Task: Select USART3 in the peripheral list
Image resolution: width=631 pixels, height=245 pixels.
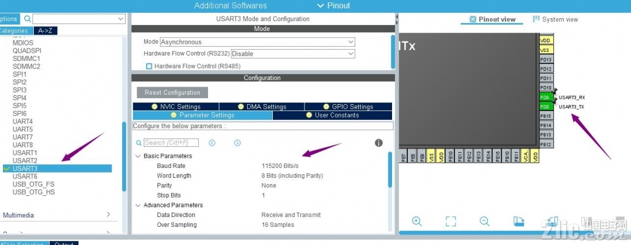Action: click(57, 168)
